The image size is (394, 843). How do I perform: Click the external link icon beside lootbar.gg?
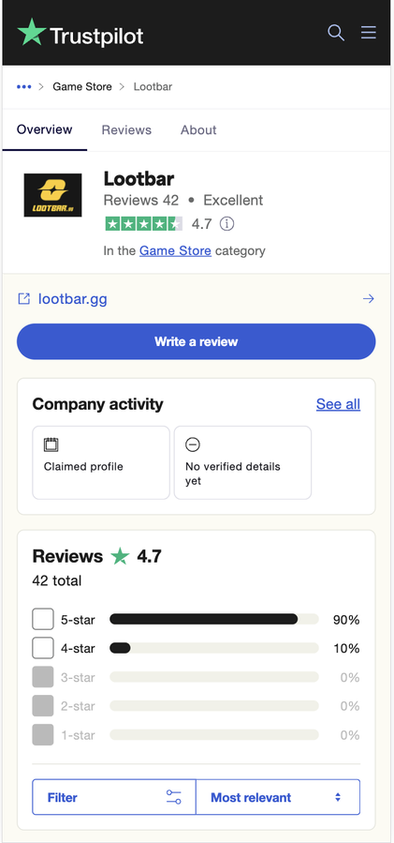coord(23,299)
